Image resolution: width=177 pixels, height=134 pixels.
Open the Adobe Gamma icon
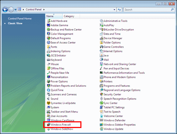tap(48, 25)
